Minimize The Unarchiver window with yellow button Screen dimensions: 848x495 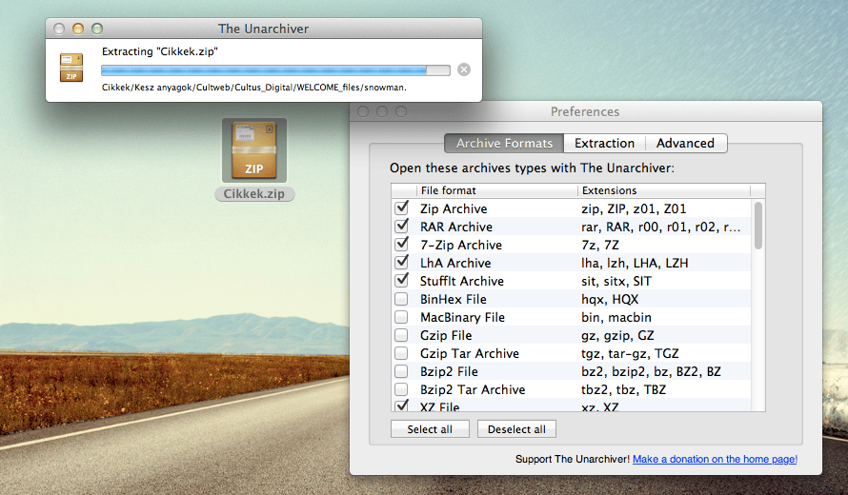[x=78, y=29]
